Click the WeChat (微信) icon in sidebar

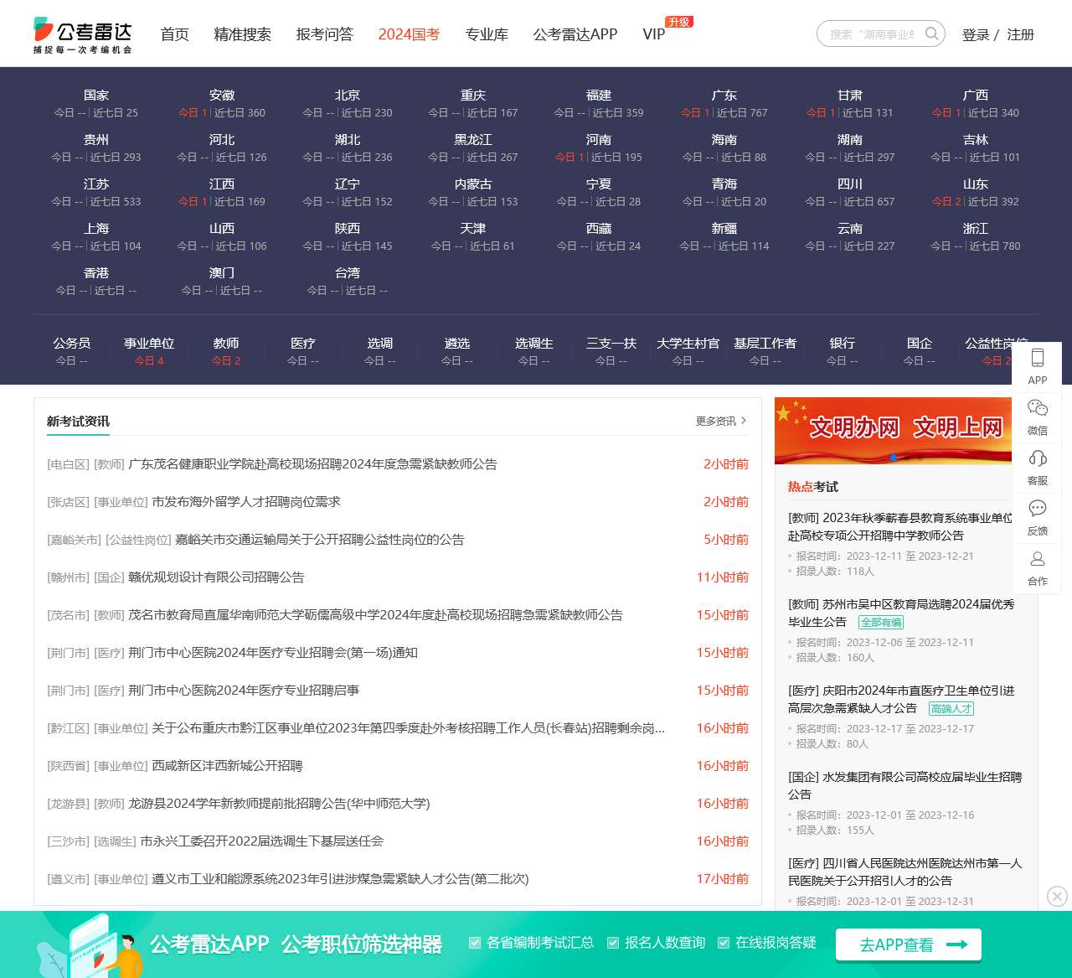coord(1038,415)
